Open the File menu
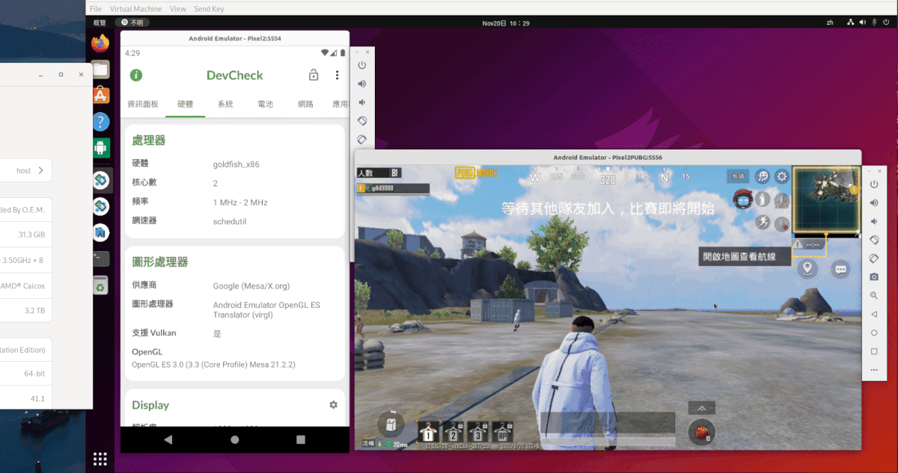This screenshot has height=473, width=898. pos(96,9)
